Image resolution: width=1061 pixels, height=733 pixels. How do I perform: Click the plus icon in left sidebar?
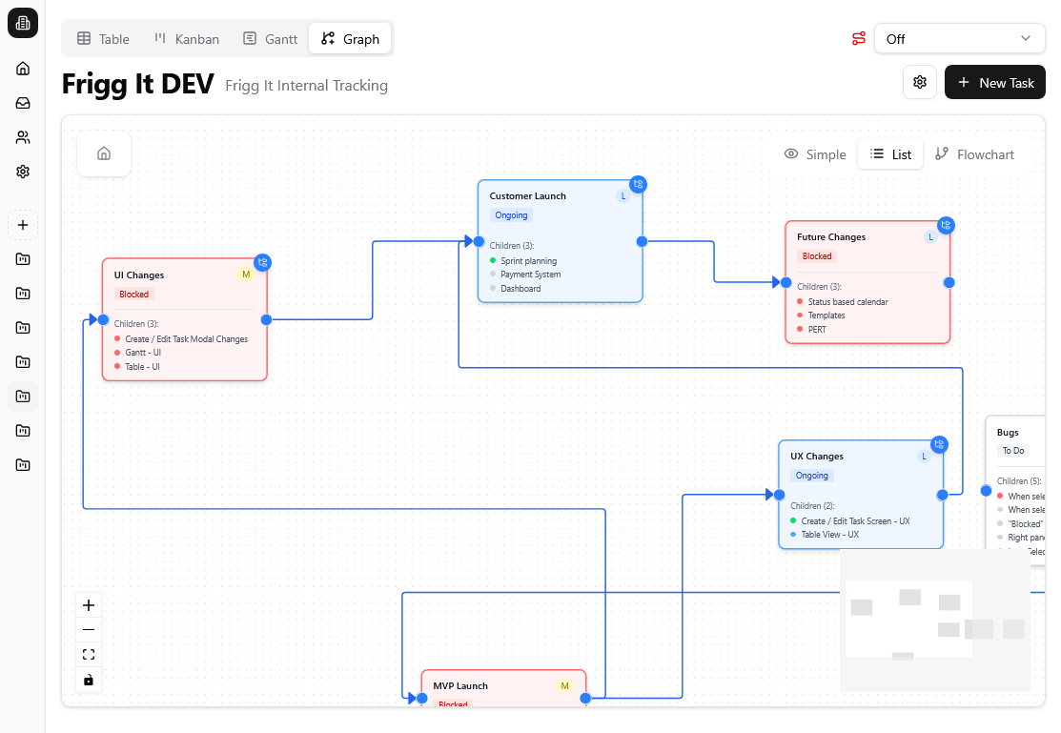point(23,226)
